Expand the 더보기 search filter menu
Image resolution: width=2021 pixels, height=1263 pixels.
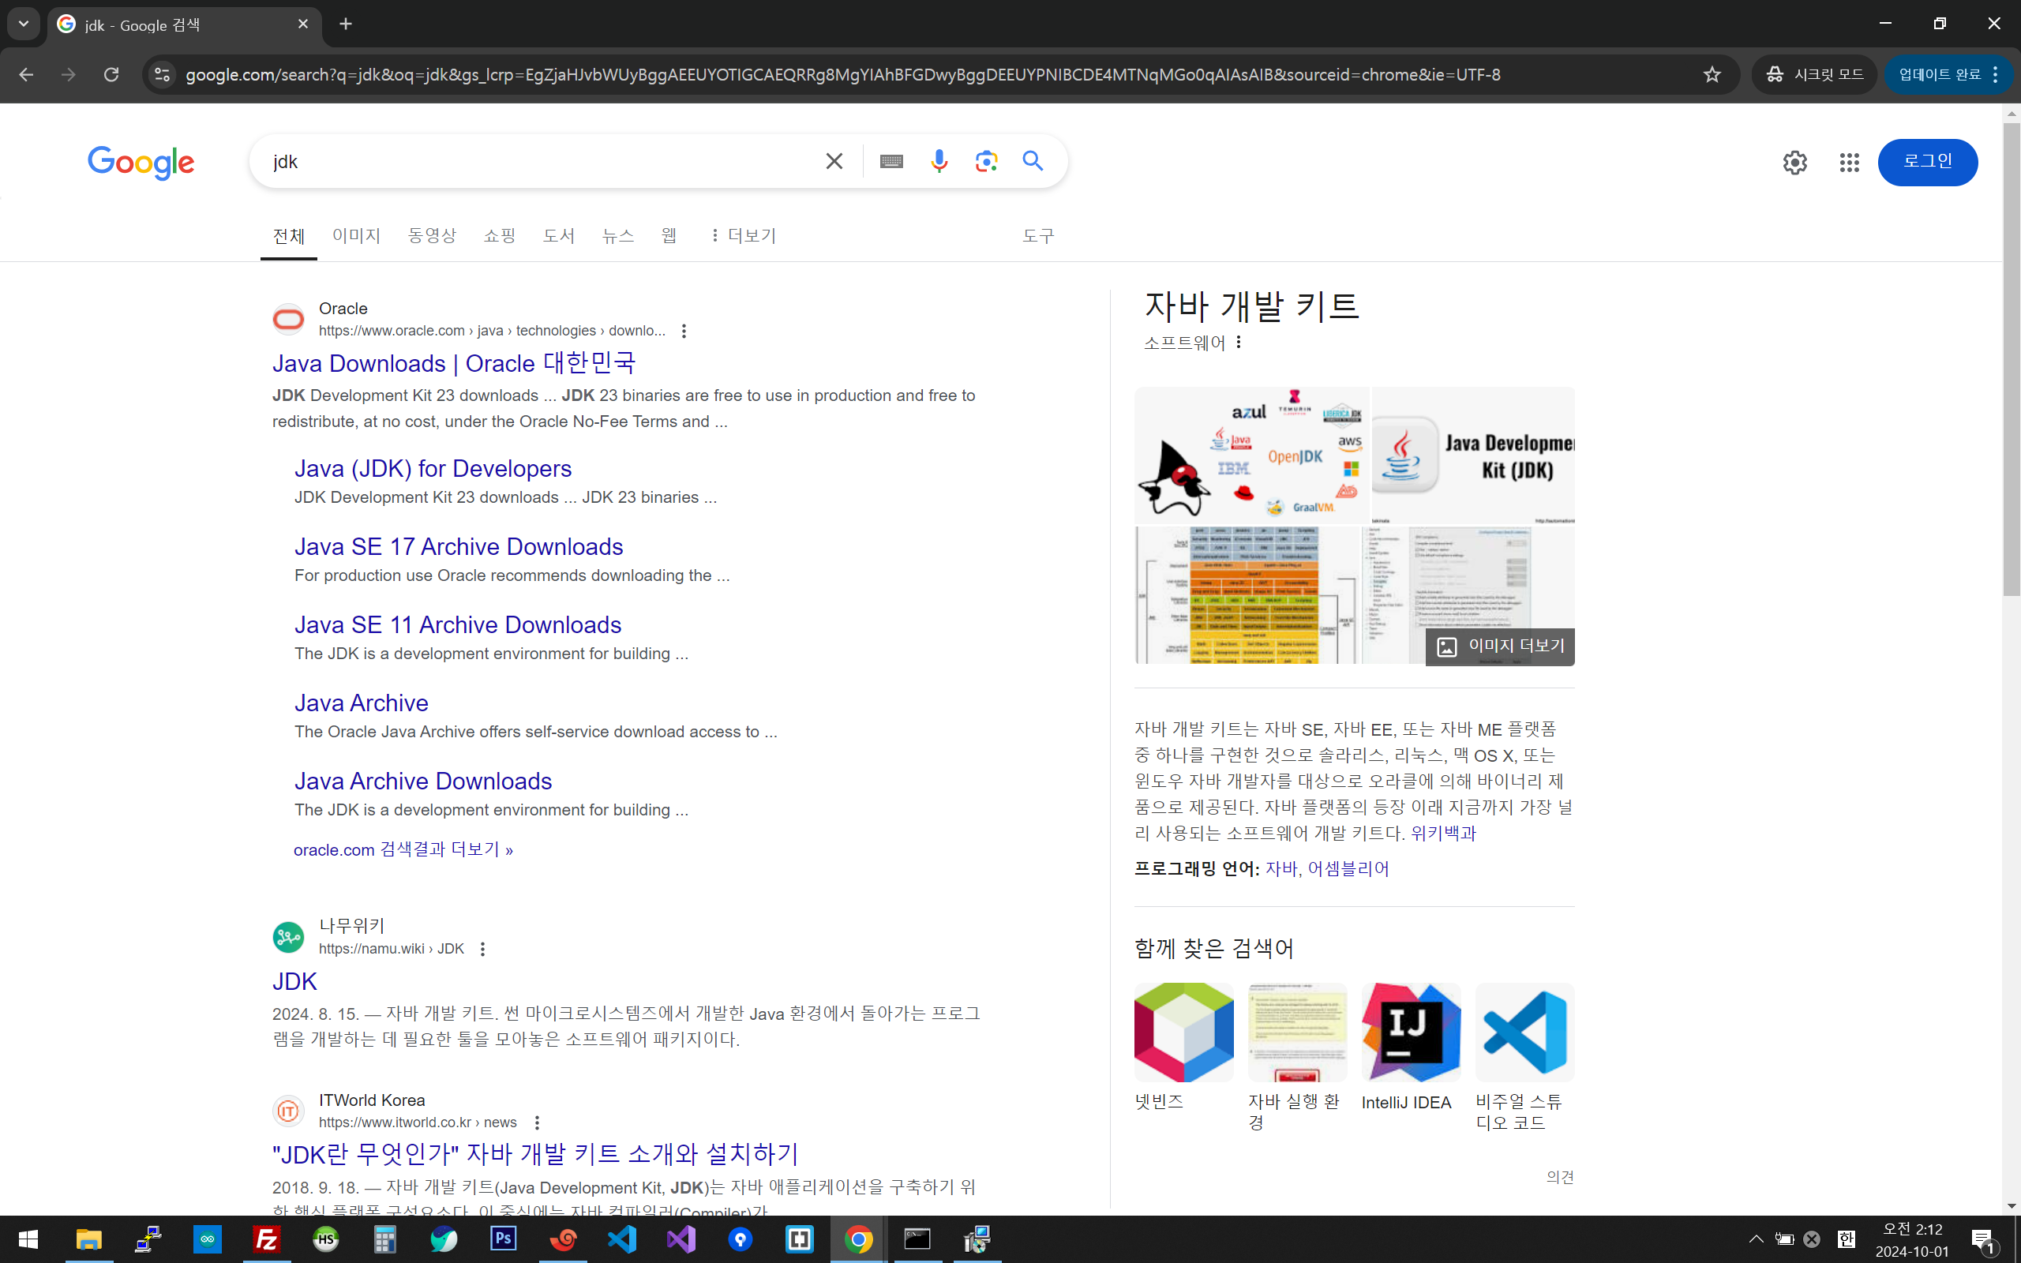pyautogui.click(x=742, y=235)
